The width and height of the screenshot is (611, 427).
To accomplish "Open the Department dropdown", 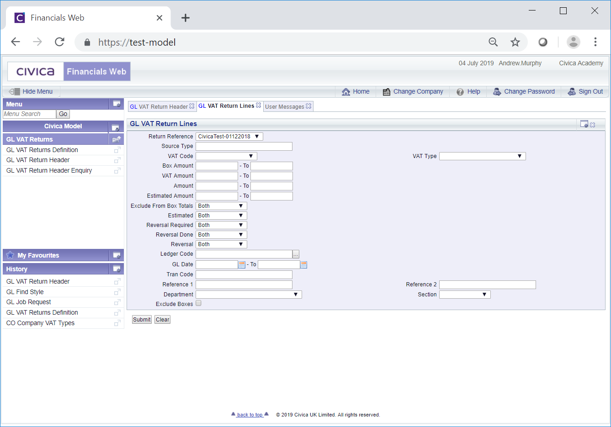I will pyautogui.click(x=249, y=295).
